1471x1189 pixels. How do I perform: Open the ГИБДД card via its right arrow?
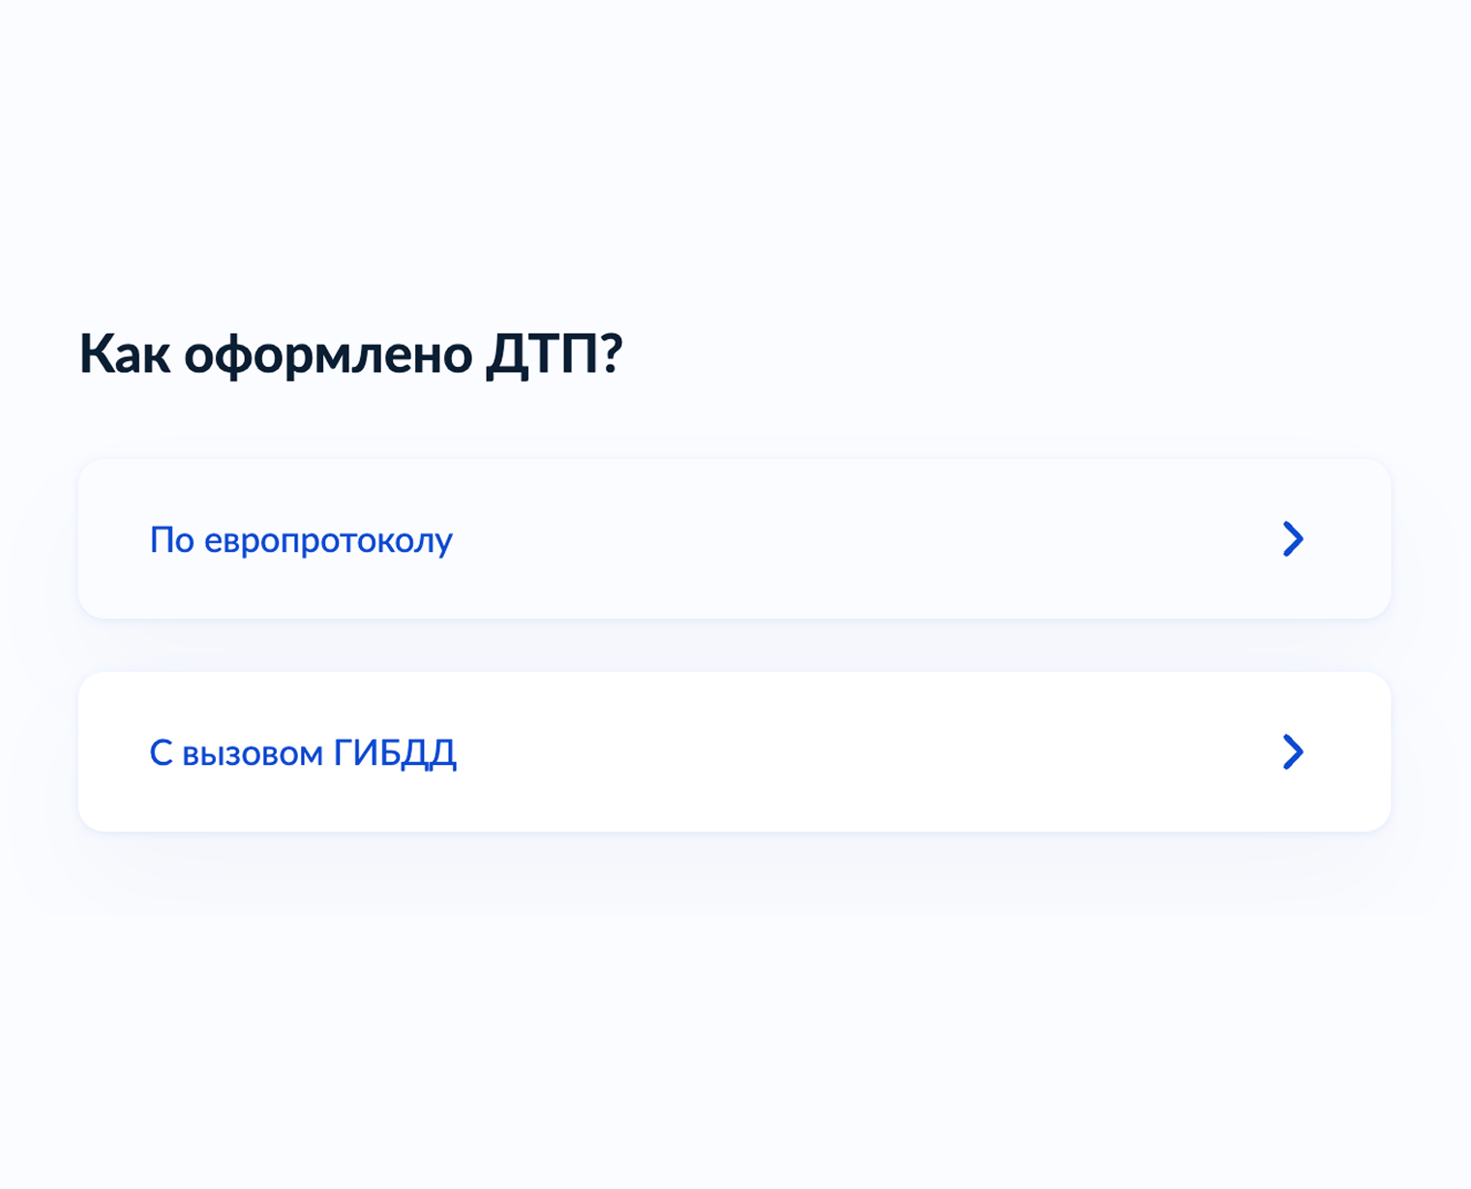tap(1293, 752)
